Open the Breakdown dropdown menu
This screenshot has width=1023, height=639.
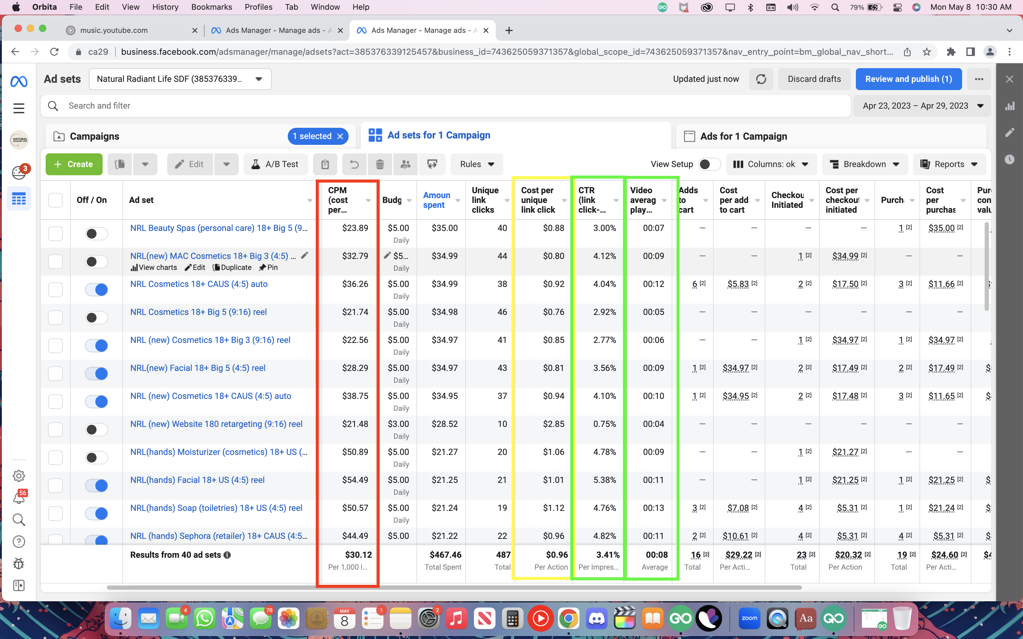(865, 164)
